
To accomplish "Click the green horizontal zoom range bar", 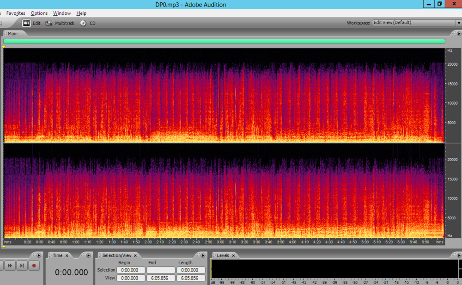I will coord(224,41).
